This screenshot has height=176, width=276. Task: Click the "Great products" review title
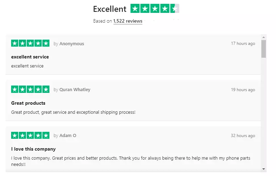pyautogui.click(x=28, y=103)
